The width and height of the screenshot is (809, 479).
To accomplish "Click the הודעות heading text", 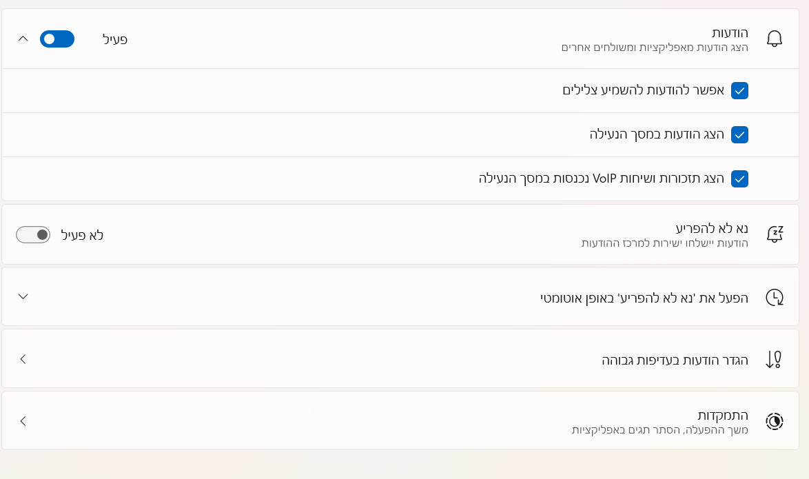I will [730, 33].
